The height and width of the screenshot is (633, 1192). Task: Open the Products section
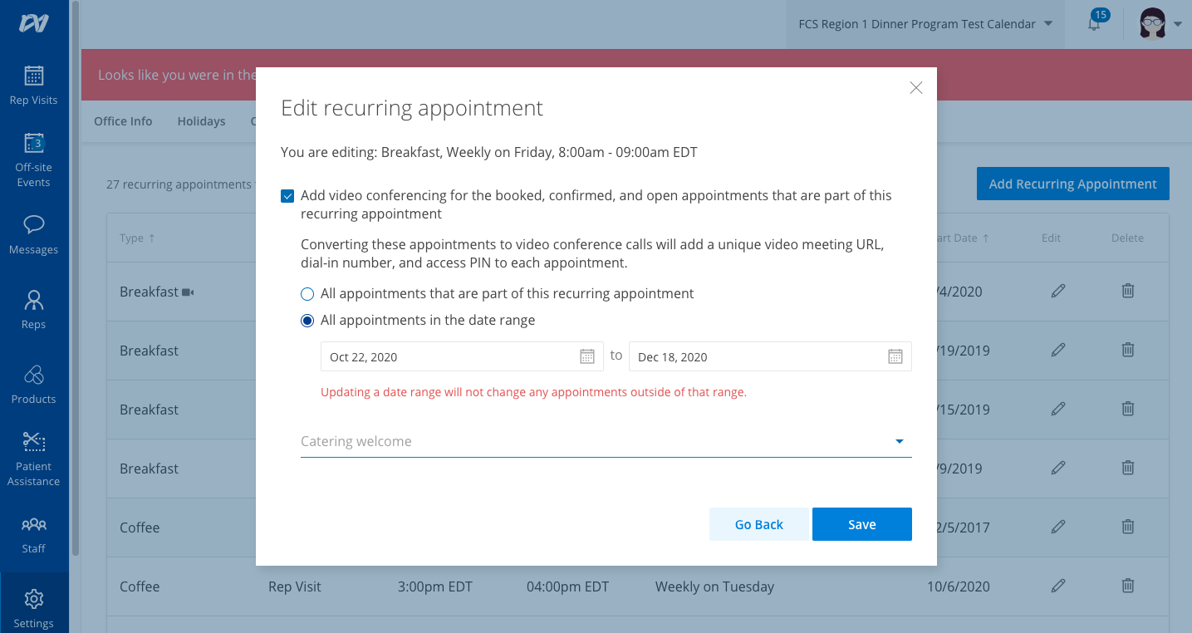(33, 385)
